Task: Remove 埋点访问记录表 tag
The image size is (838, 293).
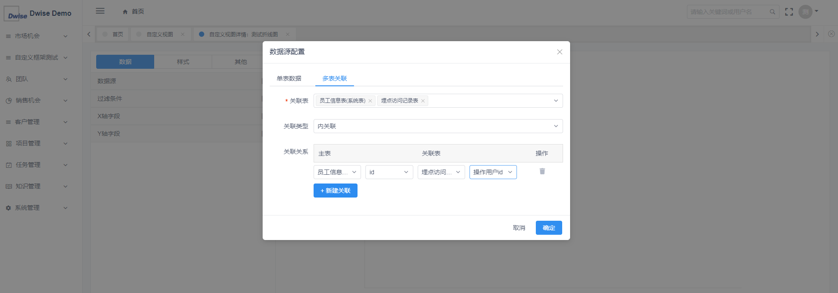Action: click(x=423, y=101)
